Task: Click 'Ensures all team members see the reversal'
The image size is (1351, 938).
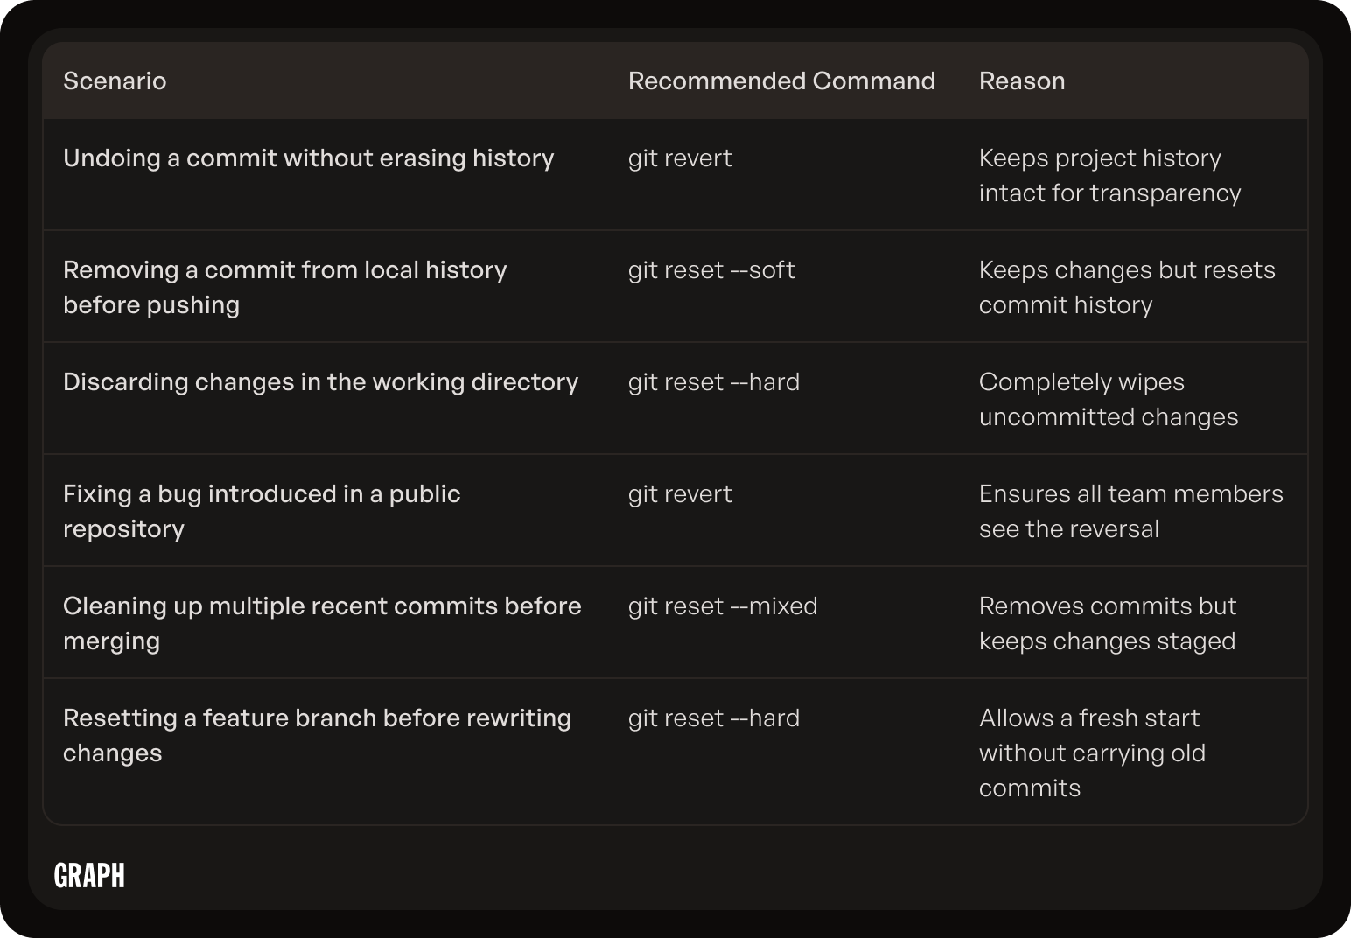Action: [1131, 511]
